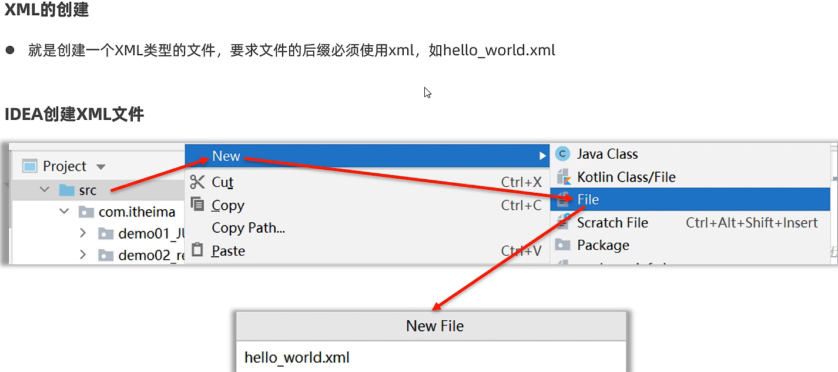Click the heading 'XML的创建'
Viewport: 838px width, 372px height.
coord(46,10)
